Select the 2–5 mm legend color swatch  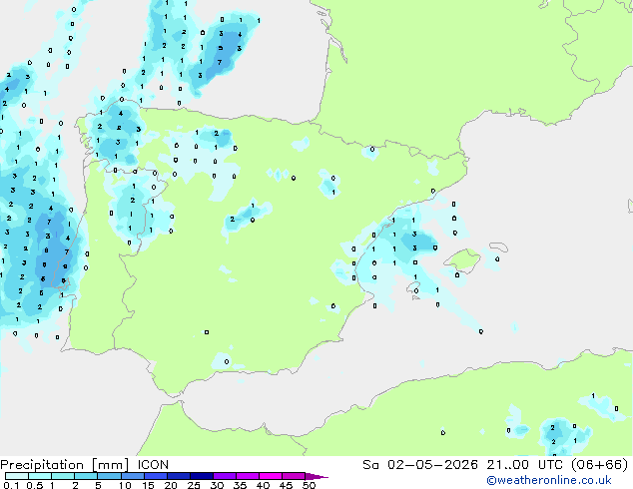(x=86, y=476)
